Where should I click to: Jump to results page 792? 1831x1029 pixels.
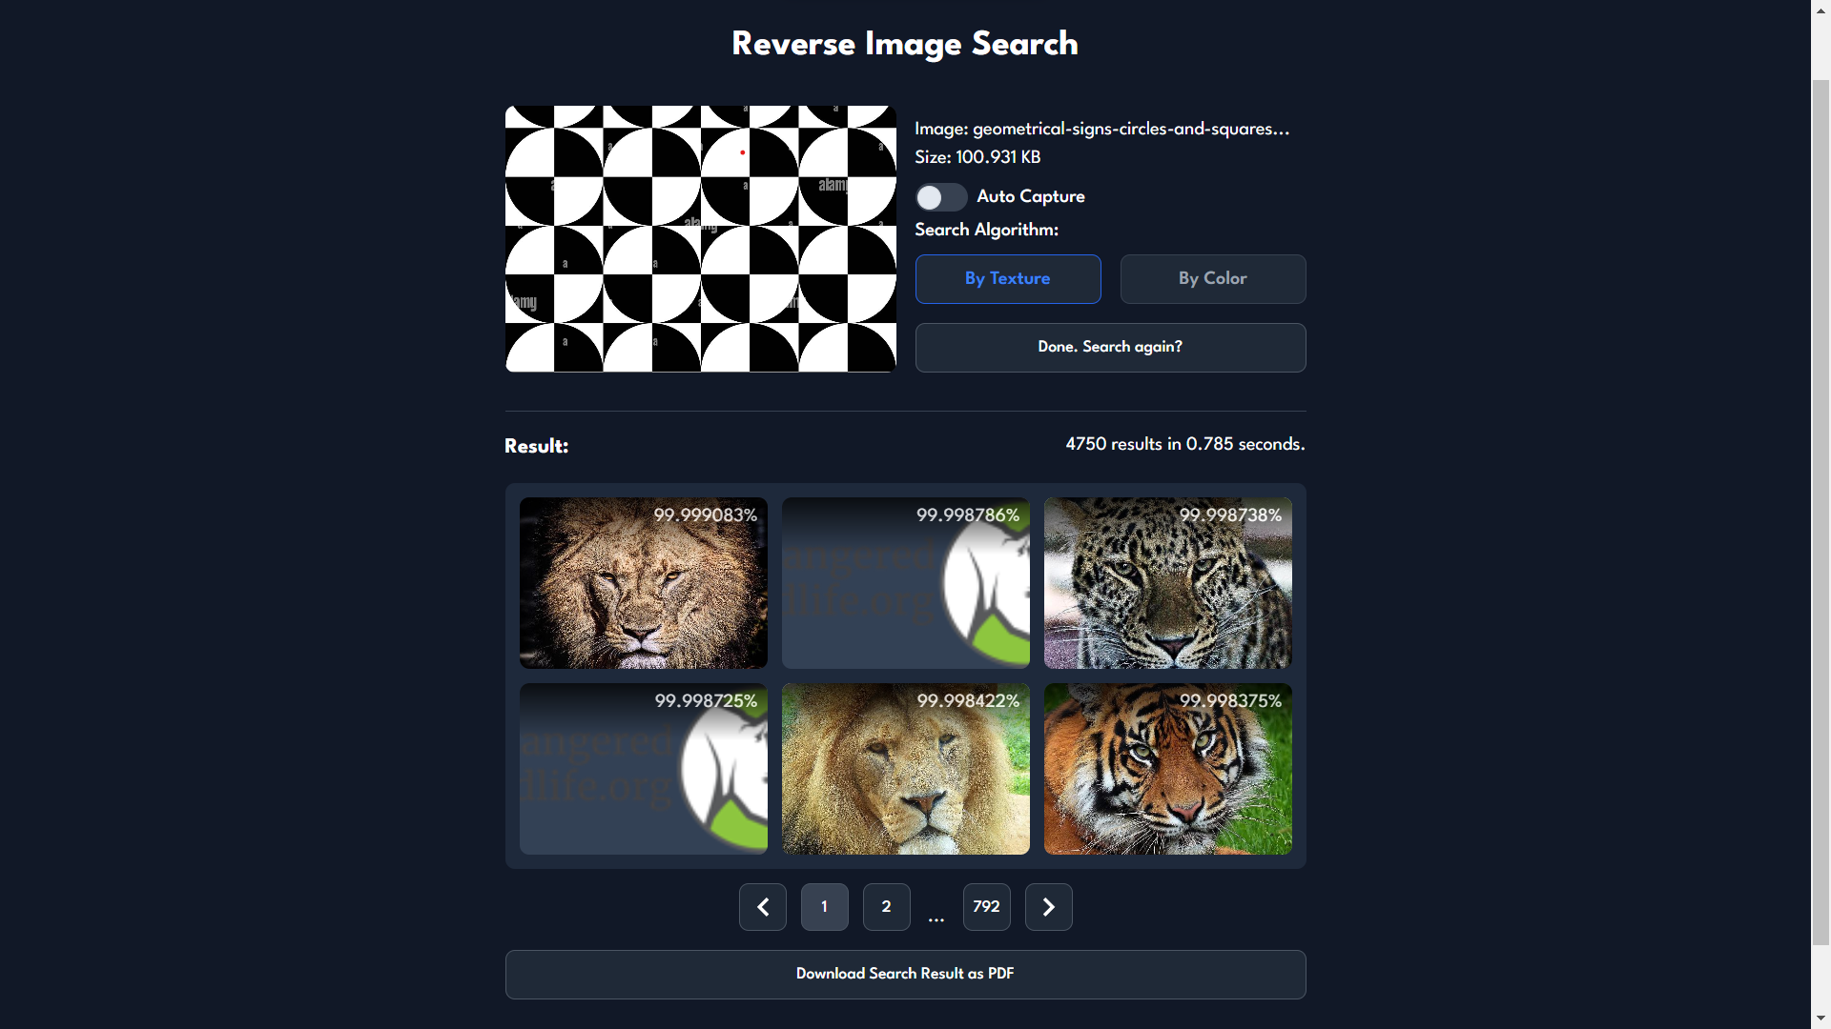tap(986, 907)
